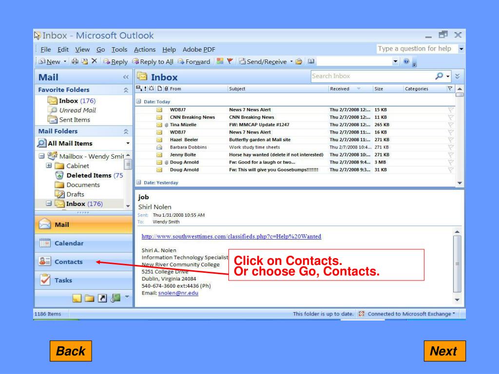Click the Microsoft Exchange connection status icon
Screen dimensions: 499x374
tap(361, 314)
